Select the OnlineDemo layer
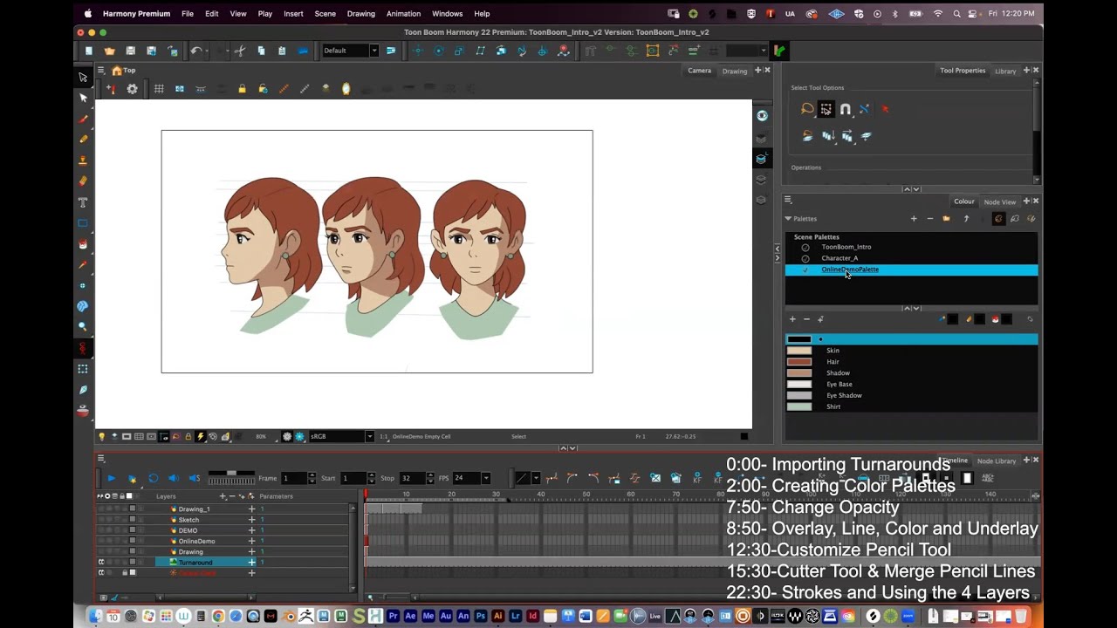1117x628 pixels. point(196,541)
